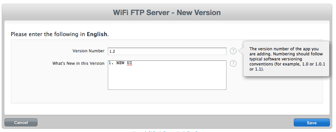This screenshot has width=336, height=132.
Task: Click the gray form panel's empty bottom area
Action: (167, 97)
